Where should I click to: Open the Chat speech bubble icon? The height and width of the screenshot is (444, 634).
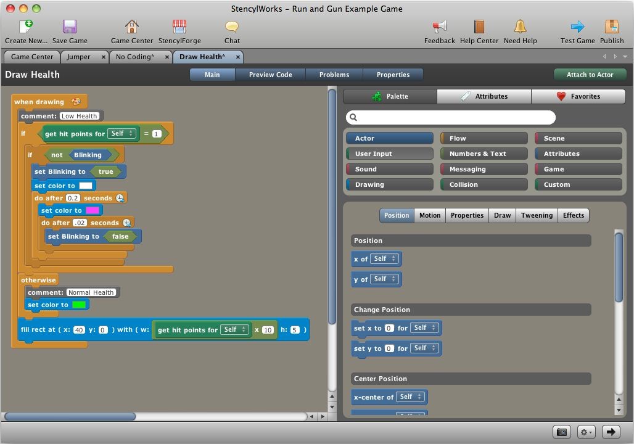click(232, 27)
